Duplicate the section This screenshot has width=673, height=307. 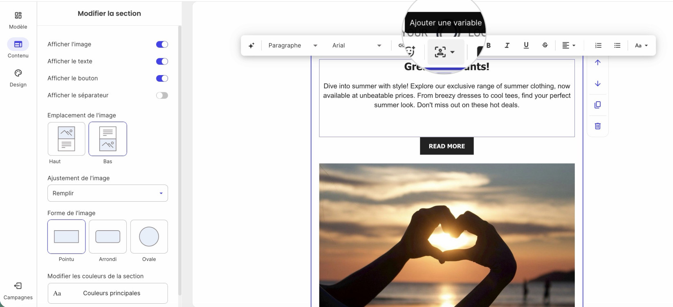[597, 105]
